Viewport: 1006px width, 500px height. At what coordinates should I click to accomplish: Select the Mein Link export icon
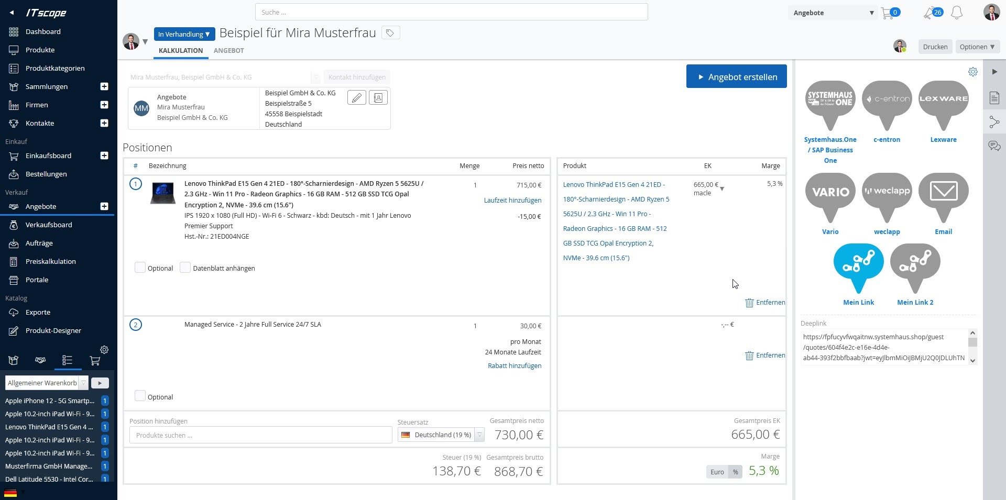859,268
